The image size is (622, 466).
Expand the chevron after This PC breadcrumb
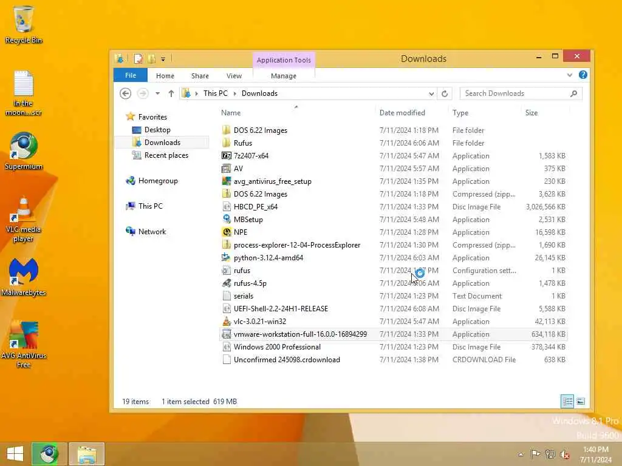tap(235, 93)
